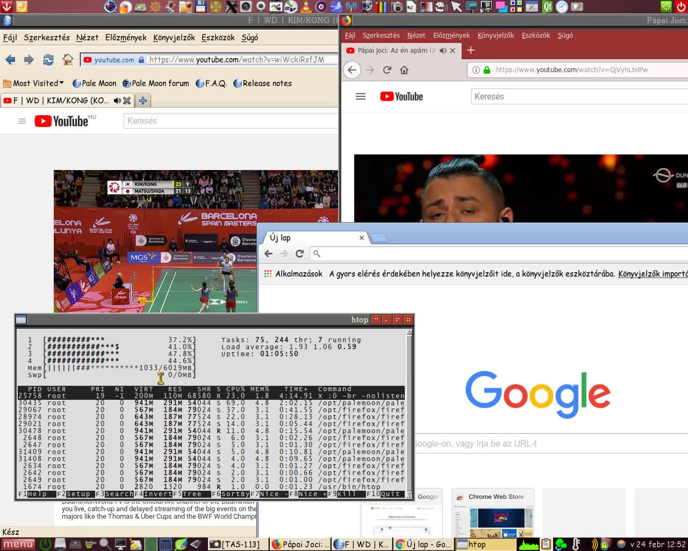The height and width of the screenshot is (551, 688).
Task: Open a new Firefox tab with plus
Action: [x=471, y=50]
